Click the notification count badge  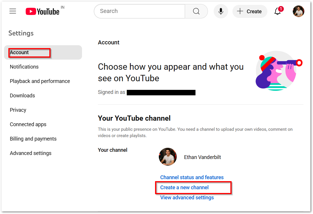coord(280,8)
